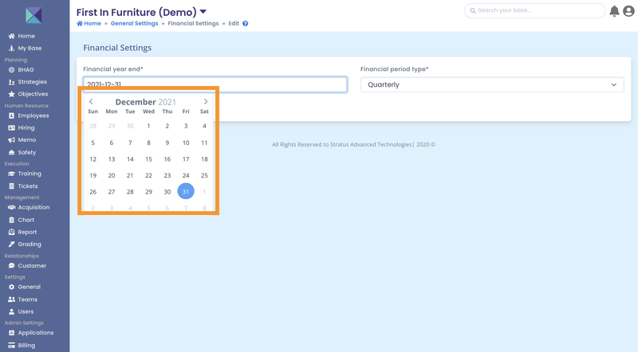This screenshot has height=352, width=638.
Task: Select December 15 in the calendar
Action: click(x=148, y=159)
